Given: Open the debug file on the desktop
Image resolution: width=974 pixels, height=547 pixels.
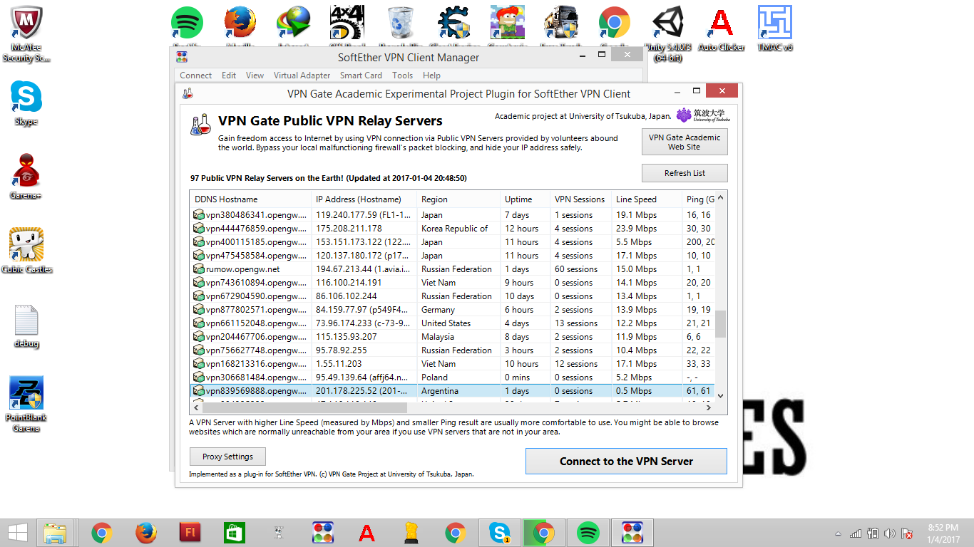Looking at the screenshot, I should pyautogui.click(x=26, y=326).
